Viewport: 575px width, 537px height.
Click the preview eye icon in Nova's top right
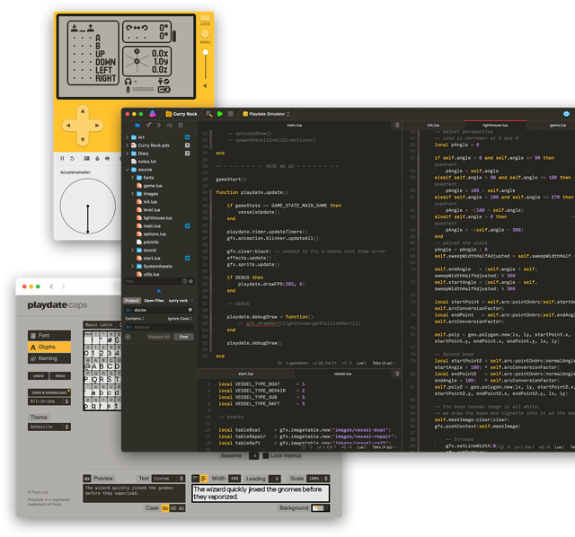coord(566,114)
